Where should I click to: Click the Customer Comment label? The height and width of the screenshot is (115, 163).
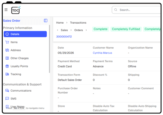click(141, 88)
